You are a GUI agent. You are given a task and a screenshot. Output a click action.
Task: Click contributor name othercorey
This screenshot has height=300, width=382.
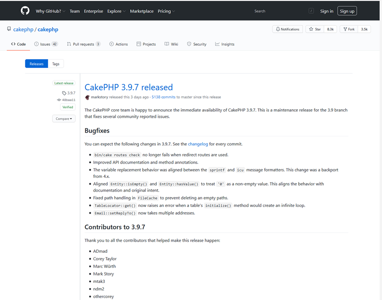click(x=103, y=297)
